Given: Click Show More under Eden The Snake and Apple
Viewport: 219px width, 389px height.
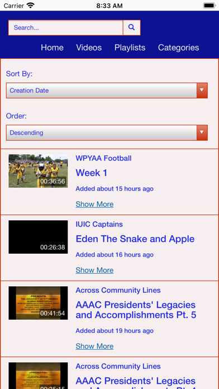Looking at the screenshot, I should [x=94, y=270].
